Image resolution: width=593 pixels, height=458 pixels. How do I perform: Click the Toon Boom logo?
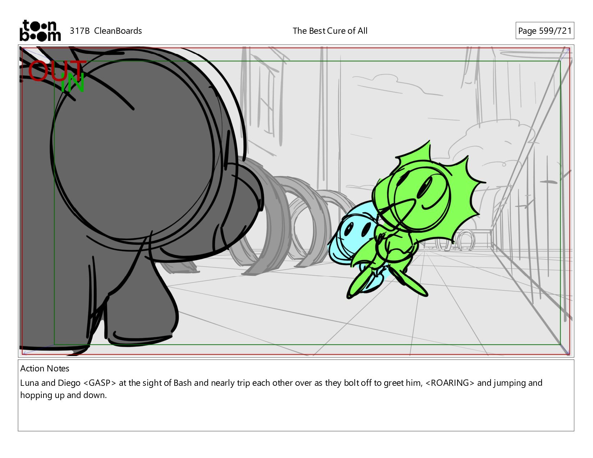tap(40, 31)
